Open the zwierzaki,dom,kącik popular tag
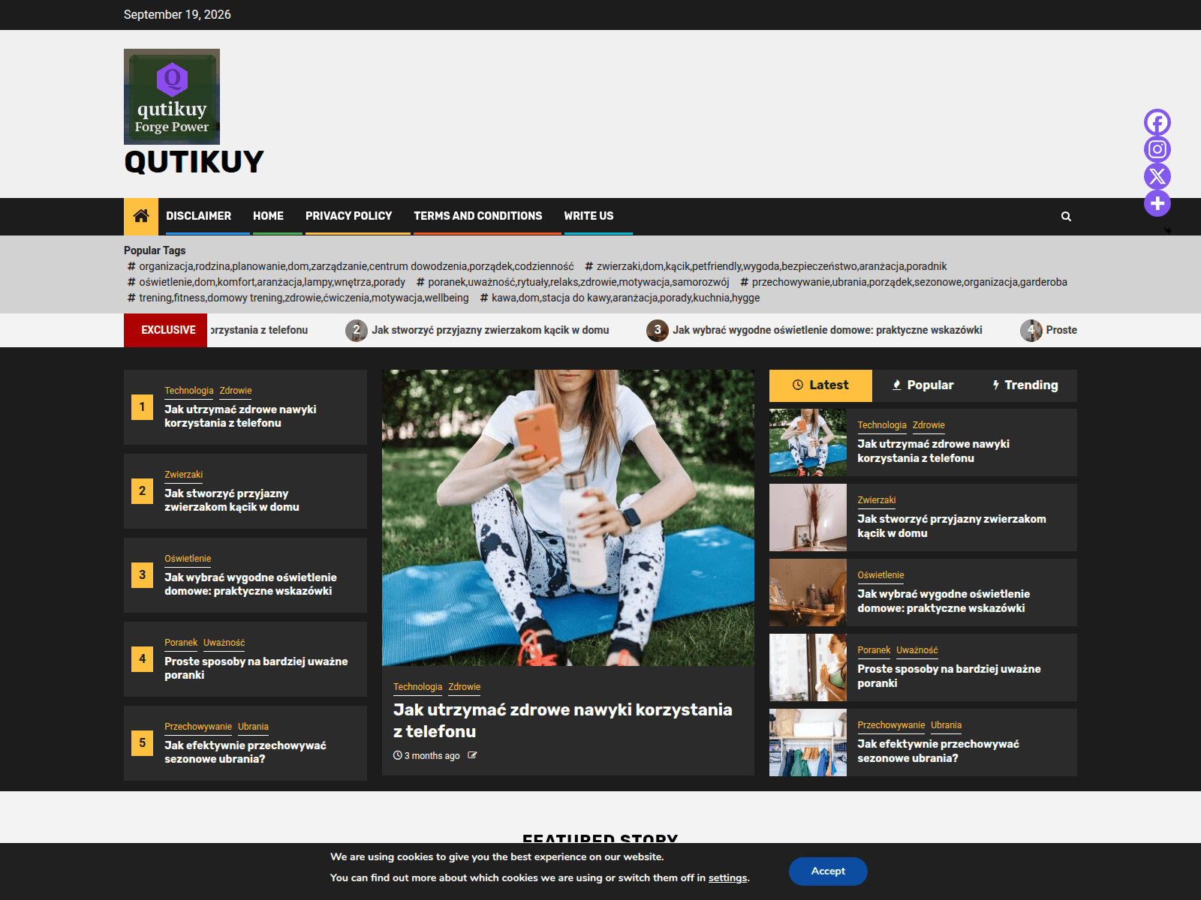The height and width of the screenshot is (900, 1201). (766, 266)
